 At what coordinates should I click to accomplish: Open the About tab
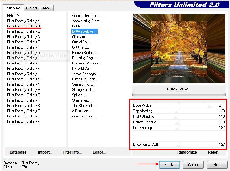[47, 8]
